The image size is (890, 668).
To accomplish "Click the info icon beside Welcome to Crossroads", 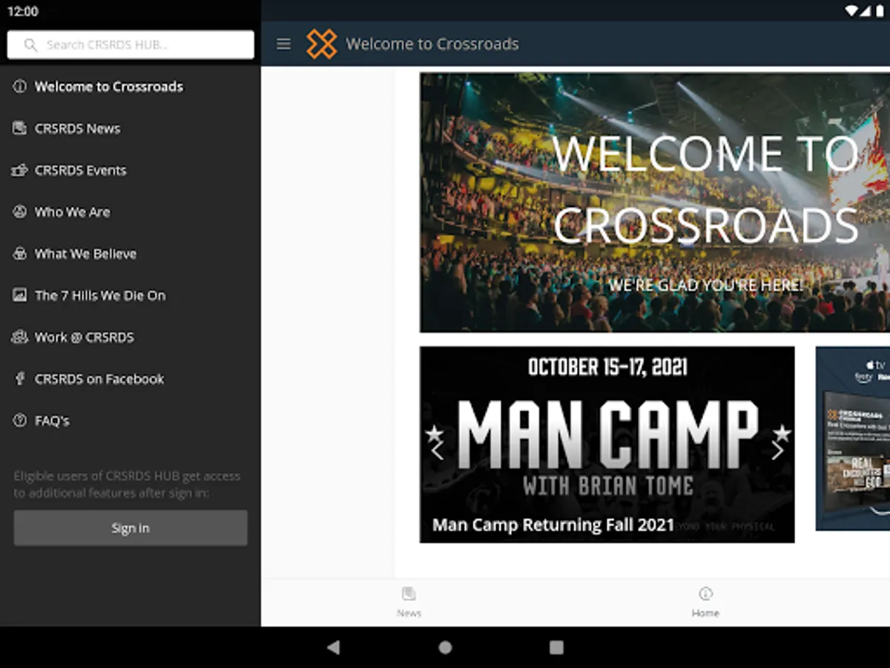I will [20, 87].
